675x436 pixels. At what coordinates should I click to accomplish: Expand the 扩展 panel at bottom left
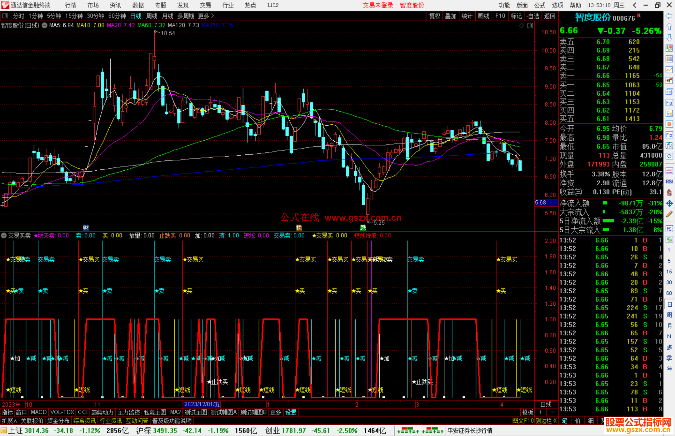pyautogui.click(x=9, y=421)
